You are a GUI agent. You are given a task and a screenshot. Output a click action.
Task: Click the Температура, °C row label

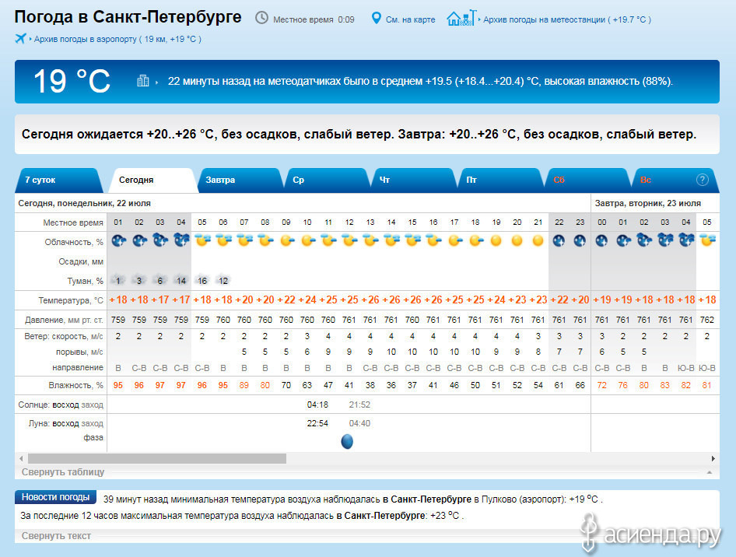click(70, 300)
